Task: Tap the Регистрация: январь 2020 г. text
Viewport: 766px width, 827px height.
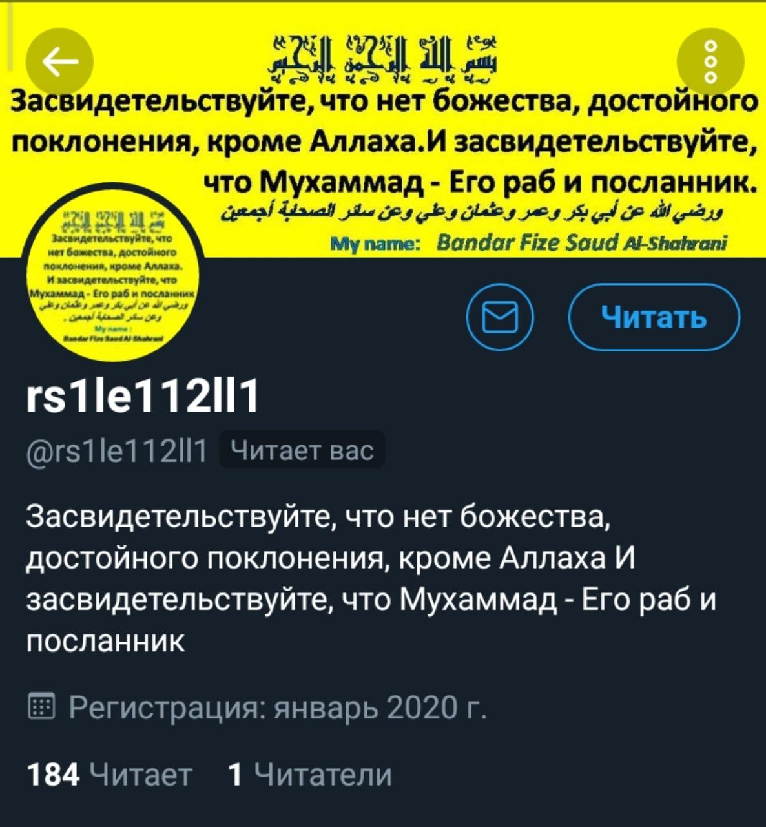Action: pyautogui.click(x=278, y=708)
